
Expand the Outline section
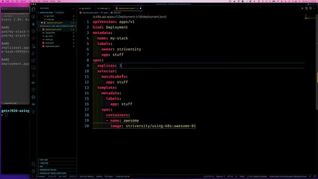click(x=57, y=160)
